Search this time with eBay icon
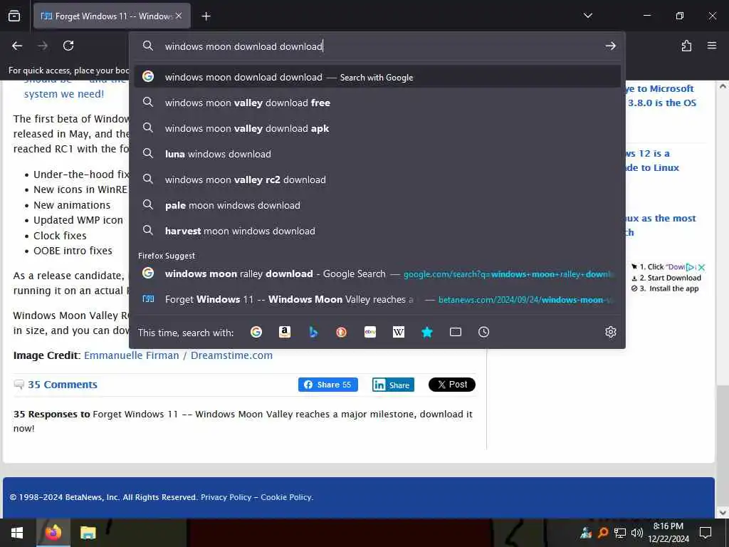 (370, 332)
